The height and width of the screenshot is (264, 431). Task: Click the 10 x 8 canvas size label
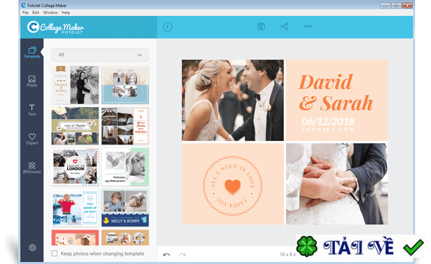click(x=288, y=254)
